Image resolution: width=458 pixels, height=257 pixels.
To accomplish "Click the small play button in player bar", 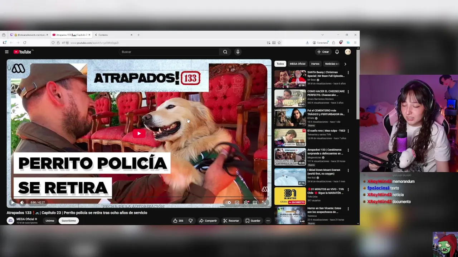I will pyautogui.click(x=13, y=202).
